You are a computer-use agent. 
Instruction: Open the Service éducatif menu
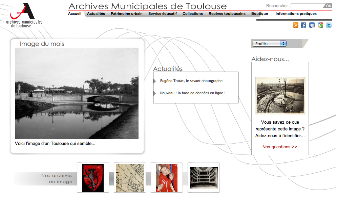[163, 14]
